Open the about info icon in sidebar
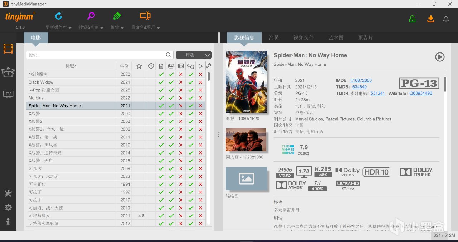458x242 pixels. point(8,222)
